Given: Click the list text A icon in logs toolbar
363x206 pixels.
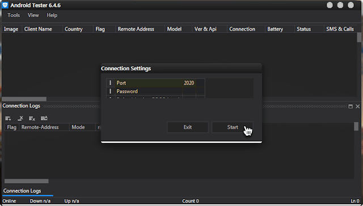Looking at the screenshot, I should [44, 118].
